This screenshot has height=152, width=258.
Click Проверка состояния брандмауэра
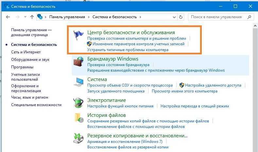[x=118, y=65]
